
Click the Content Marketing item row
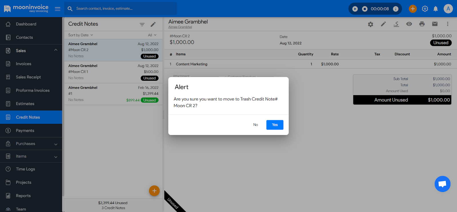(310, 64)
